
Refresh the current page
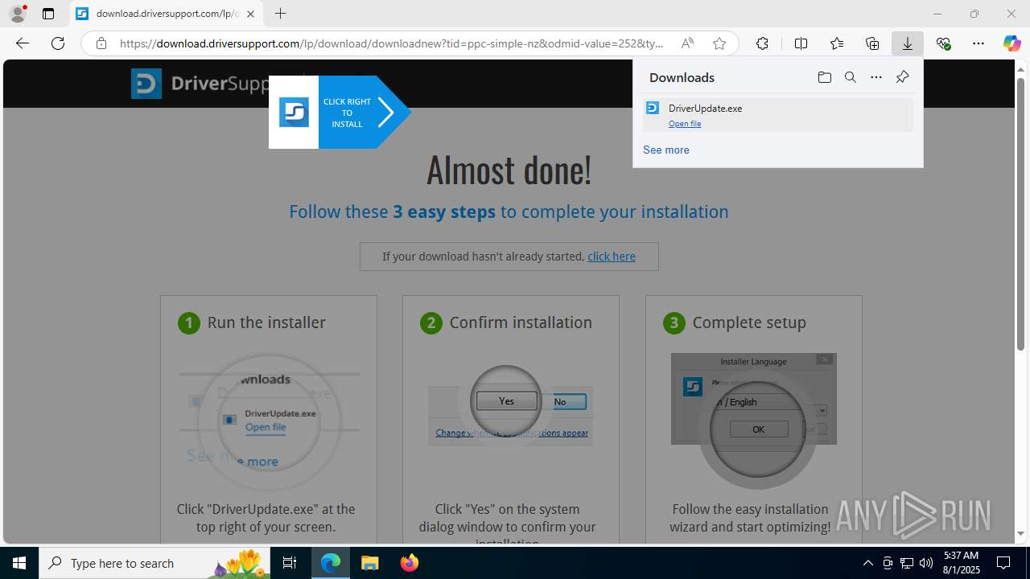pyautogui.click(x=58, y=43)
